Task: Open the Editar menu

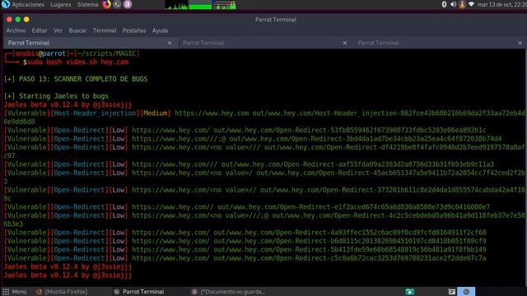Action: coord(40,30)
